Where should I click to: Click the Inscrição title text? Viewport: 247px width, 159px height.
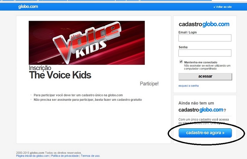point(40,68)
